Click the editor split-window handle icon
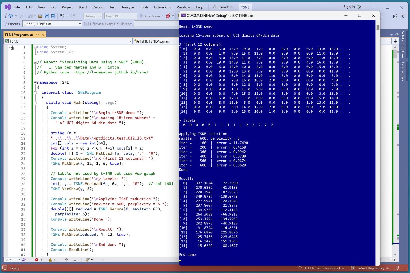 [x=395, y=41]
